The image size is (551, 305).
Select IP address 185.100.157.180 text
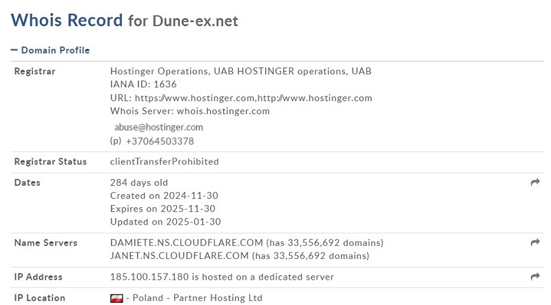(149, 277)
